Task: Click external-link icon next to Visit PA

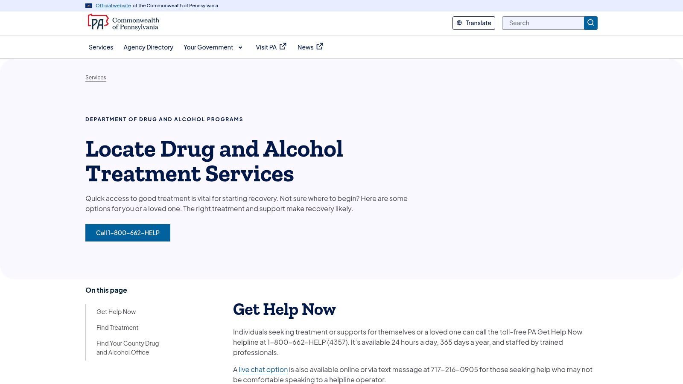Action: tap(283, 46)
